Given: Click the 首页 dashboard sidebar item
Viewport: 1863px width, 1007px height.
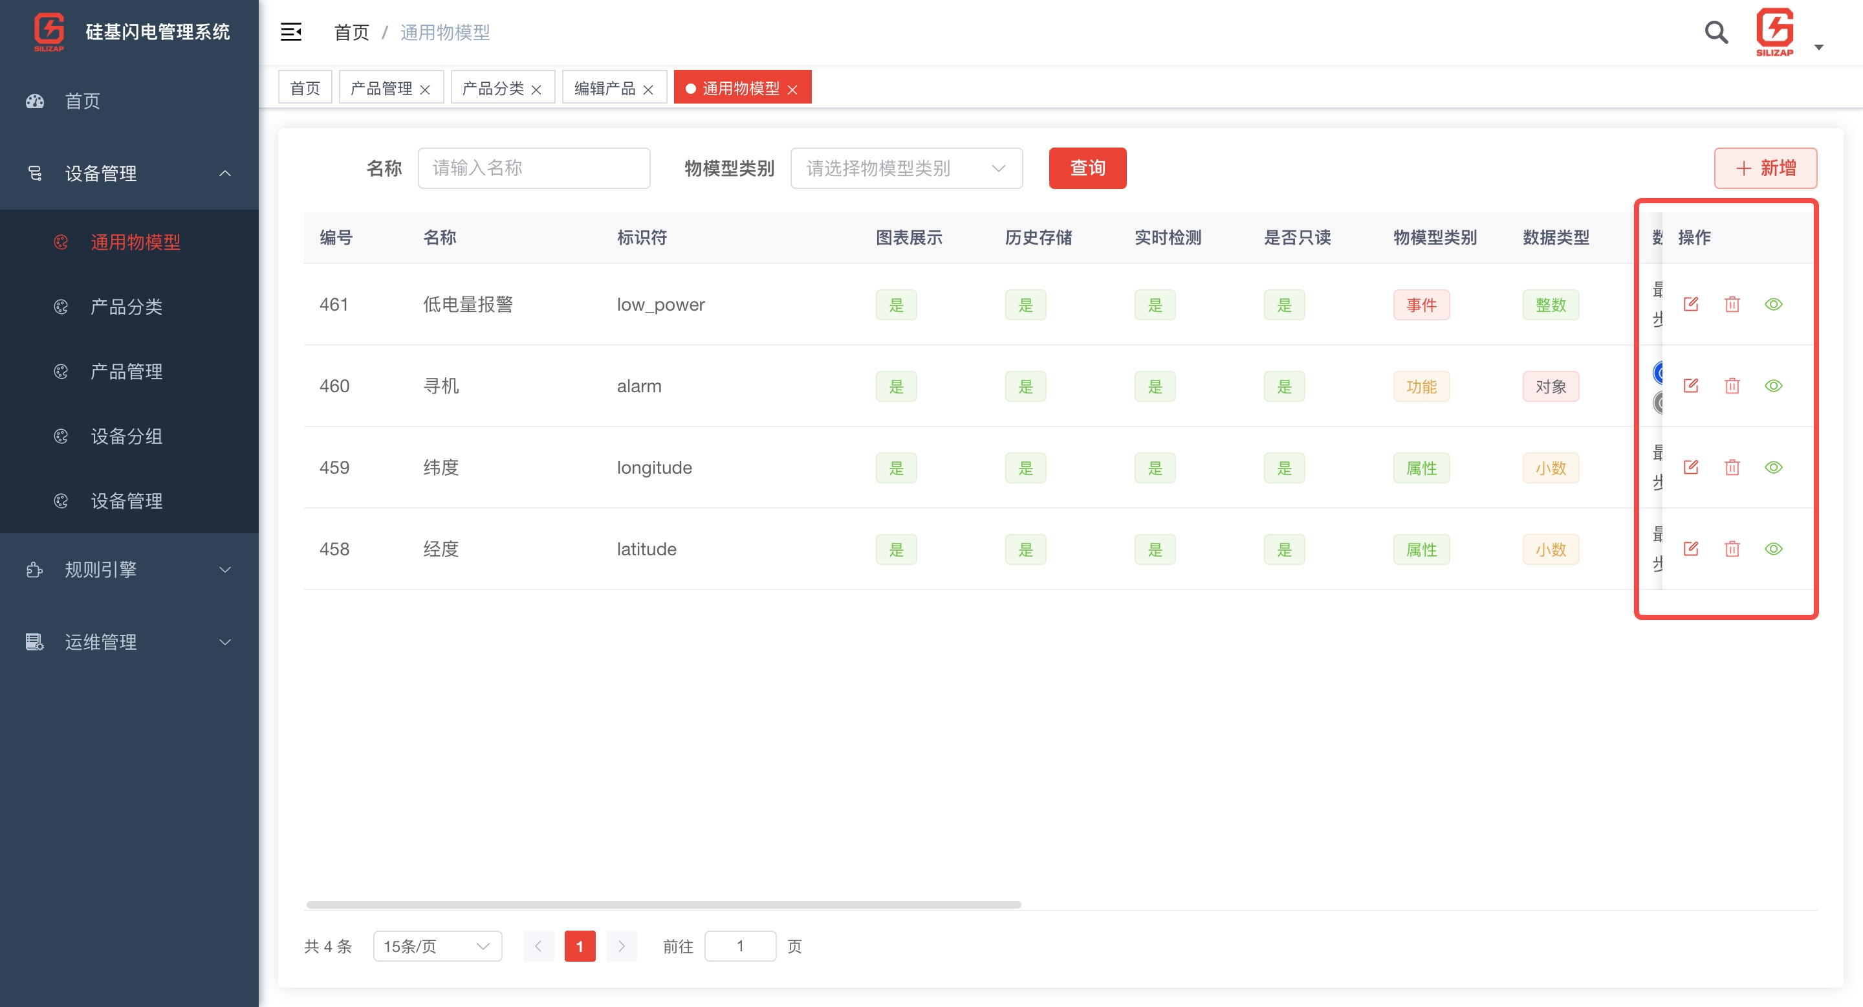Looking at the screenshot, I should pos(82,101).
